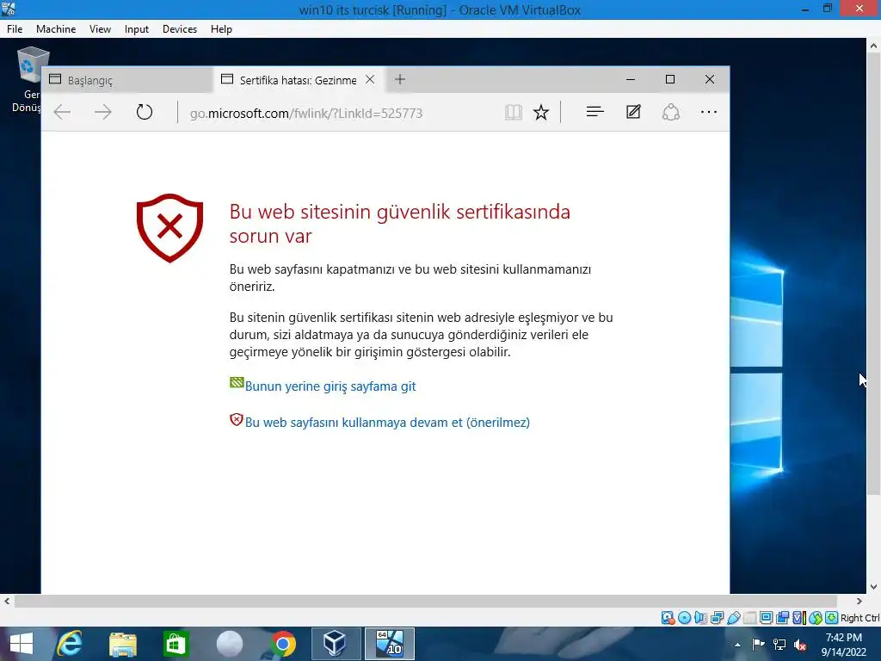The width and height of the screenshot is (881, 661).
Task: Click the VirtualBox network status icon
Action: [717, 618]
